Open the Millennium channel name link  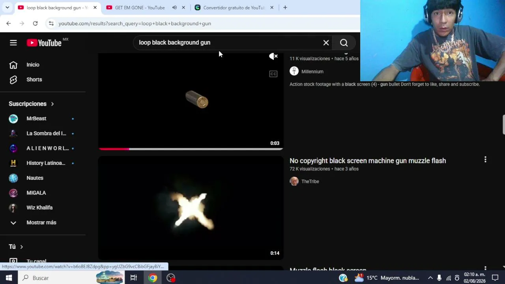(x=312, y=71)
